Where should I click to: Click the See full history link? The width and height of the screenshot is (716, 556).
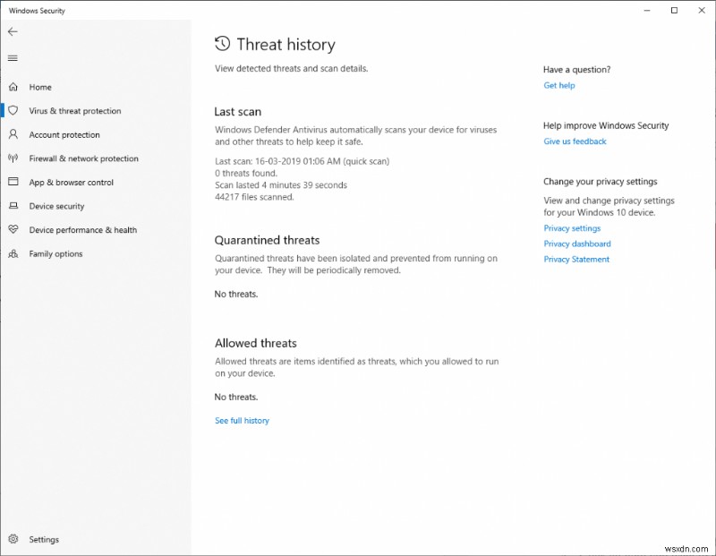242,421
